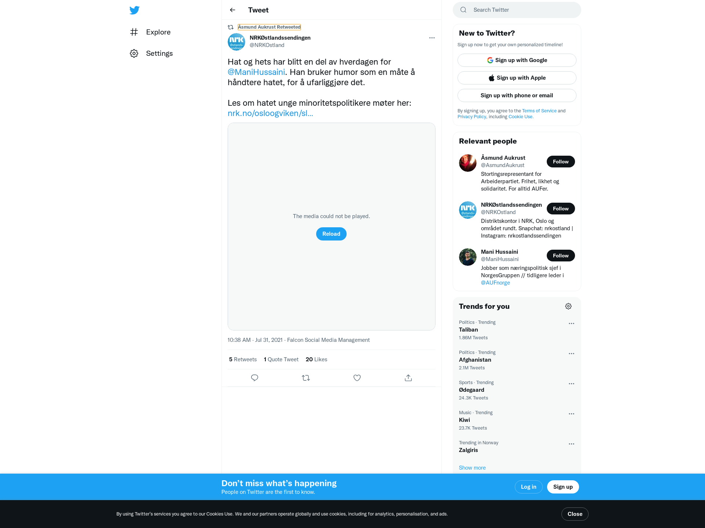Open Trends settings gear icon
705x528 pixels.
(x=568, y=306)
